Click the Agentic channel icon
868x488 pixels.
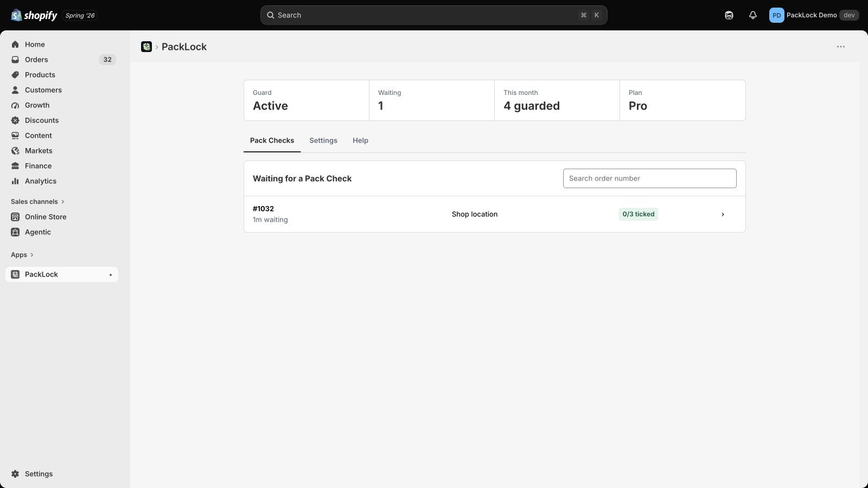pos(15,232)
